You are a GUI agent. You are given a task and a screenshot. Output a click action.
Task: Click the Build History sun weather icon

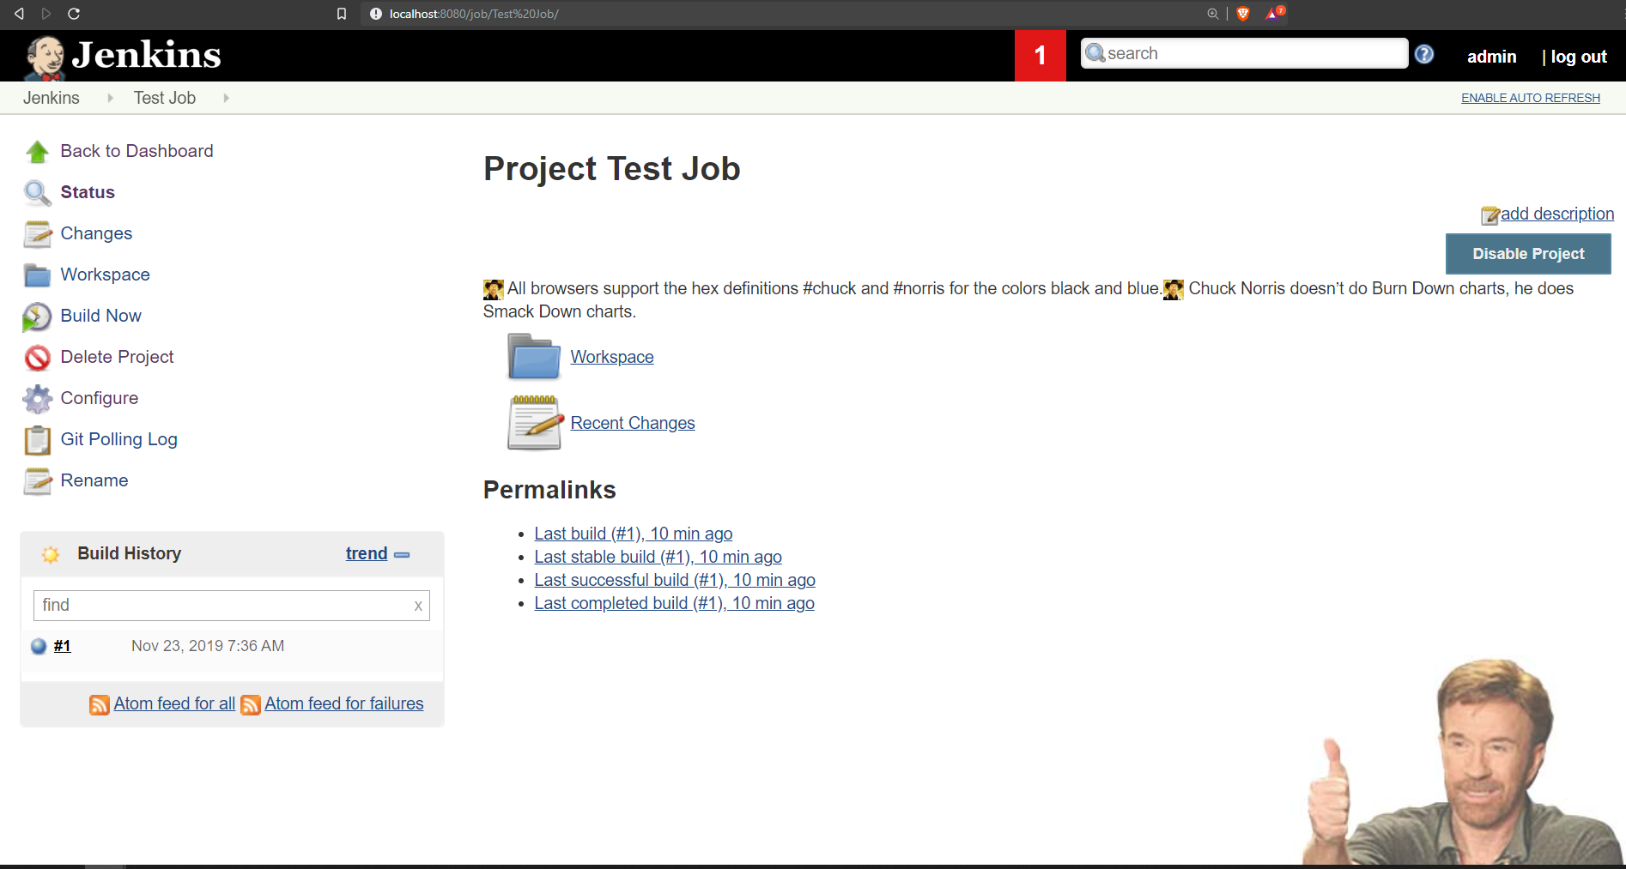coord(51,554)
